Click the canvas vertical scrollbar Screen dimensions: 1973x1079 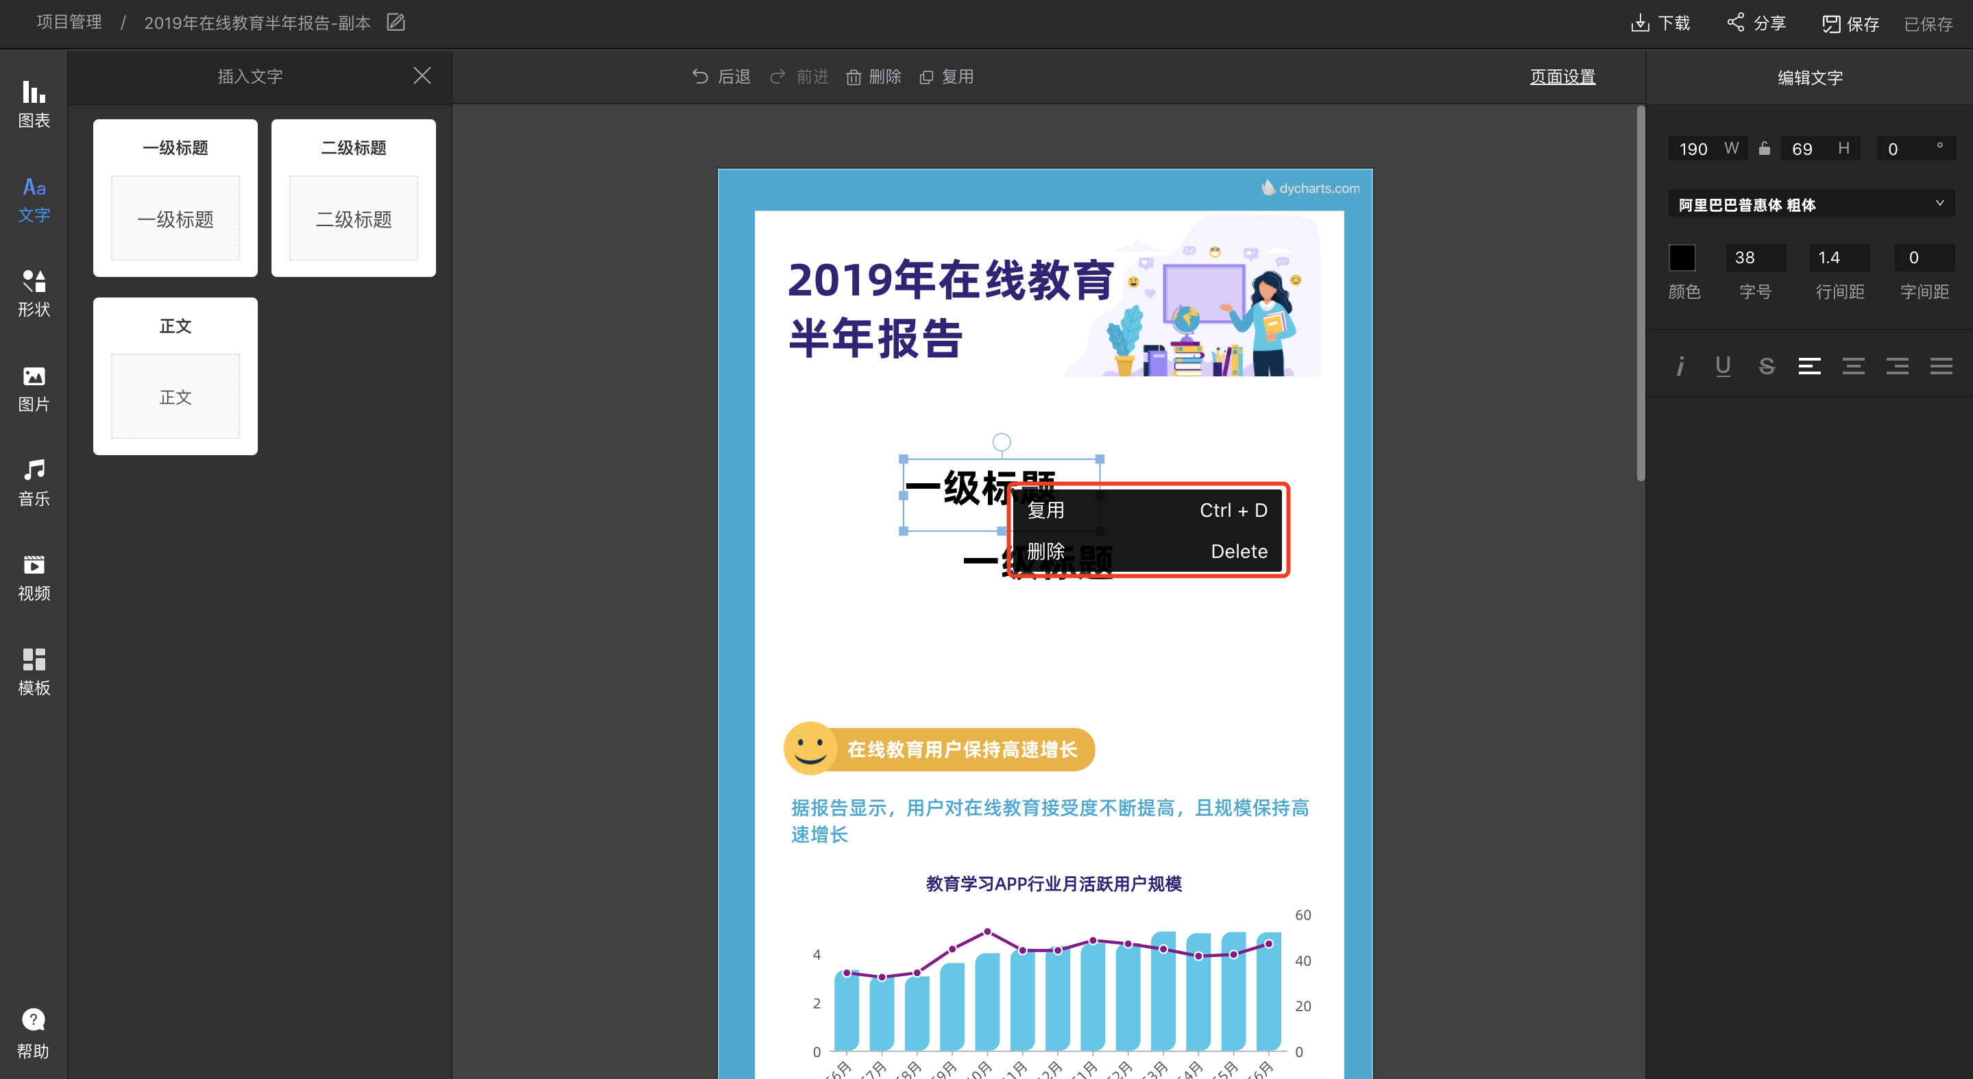[1640, 293]
